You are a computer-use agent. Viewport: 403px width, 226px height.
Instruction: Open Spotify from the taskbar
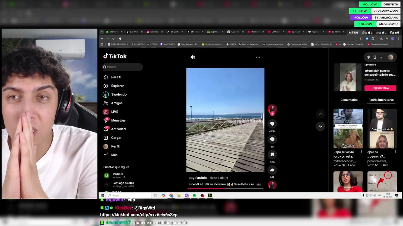(195, 196)
